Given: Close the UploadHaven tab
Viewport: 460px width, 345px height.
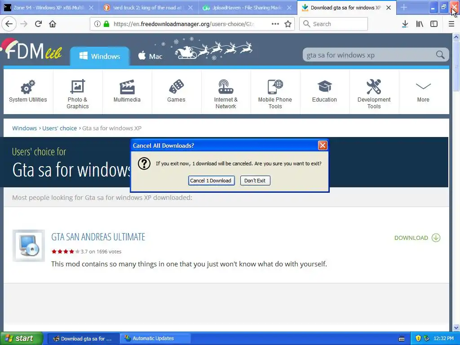Looking at the screenshot, I should [x=289, y=8].
